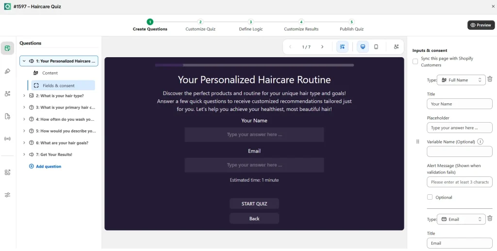Collapse question 1 Your Personalized Haircare
The width and height of the screenshot is (497, 251).
[x=24, y=61]
